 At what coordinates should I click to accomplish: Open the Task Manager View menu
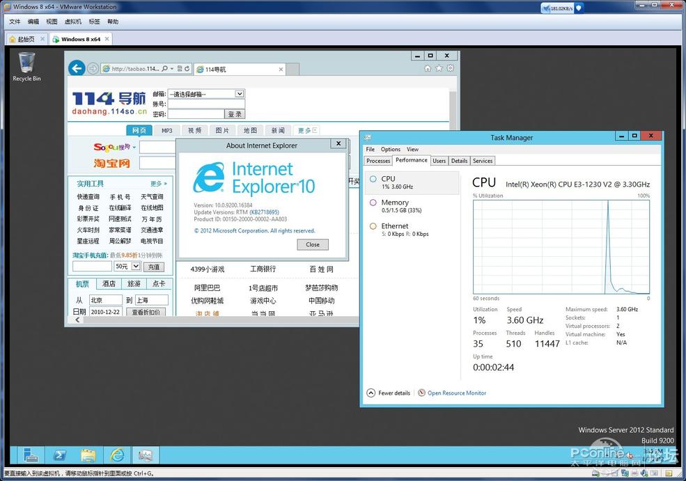pyautogui.click(x=412, y=149)
